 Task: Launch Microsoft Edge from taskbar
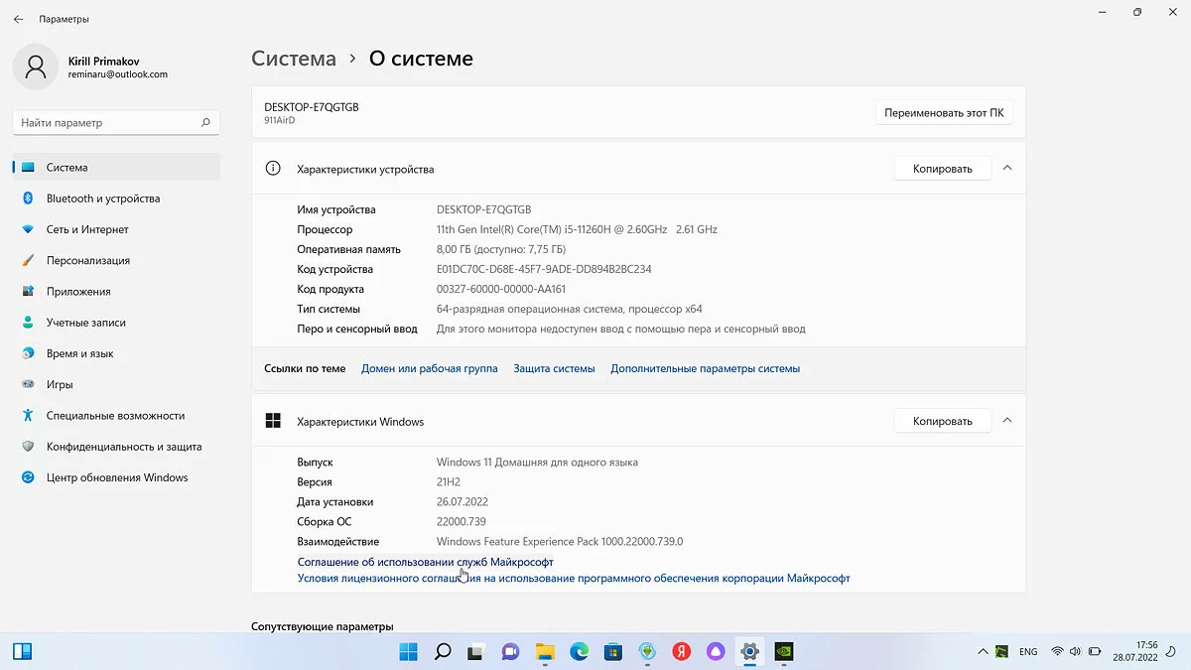point(579,652)
